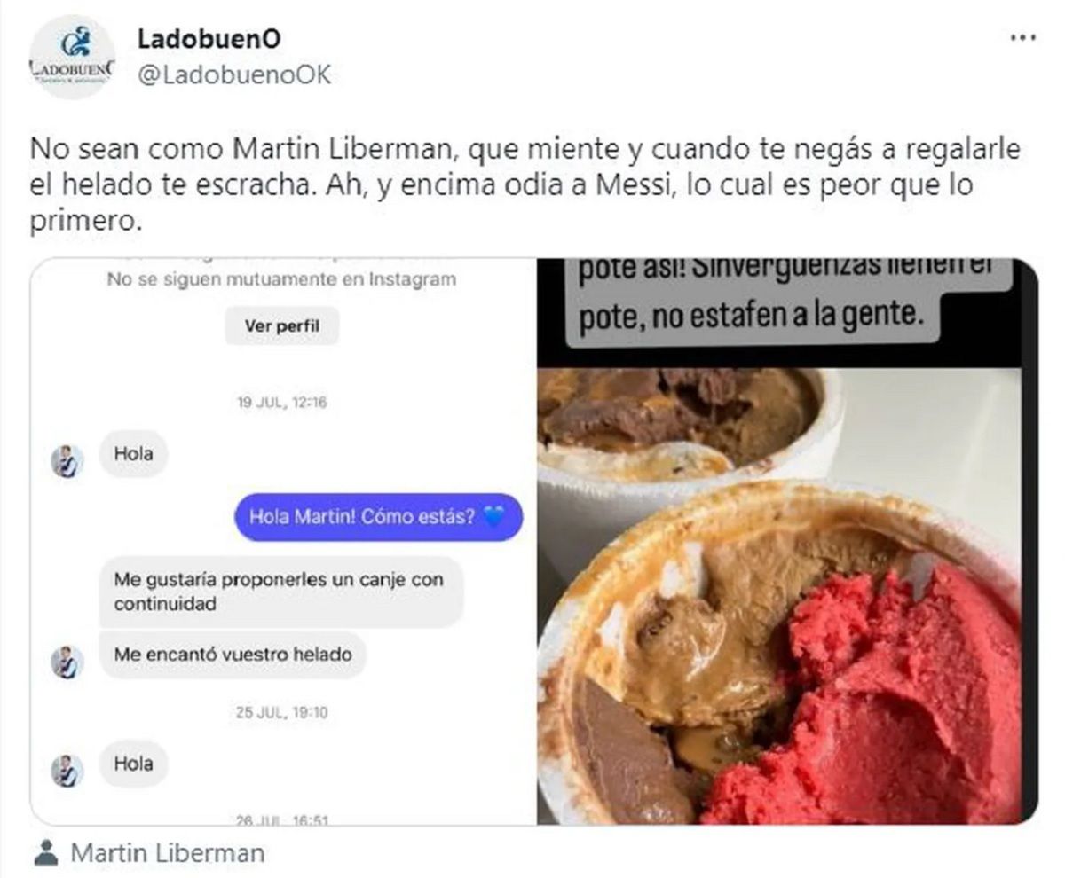Open the @LadobuenoOK handle link

click(x=234, y=75)
